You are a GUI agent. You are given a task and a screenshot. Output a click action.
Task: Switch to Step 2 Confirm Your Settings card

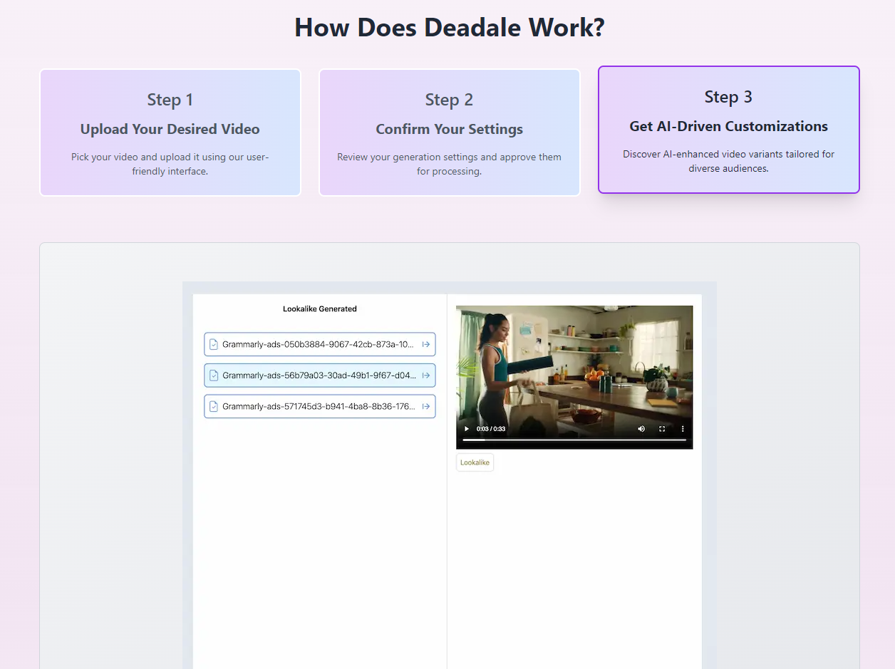pos(450,133)
